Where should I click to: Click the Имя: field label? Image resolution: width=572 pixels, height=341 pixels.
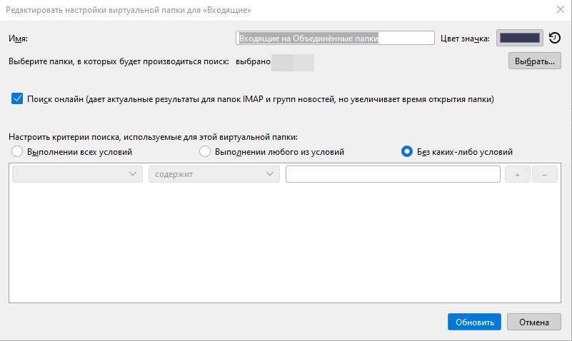(17, 39)
